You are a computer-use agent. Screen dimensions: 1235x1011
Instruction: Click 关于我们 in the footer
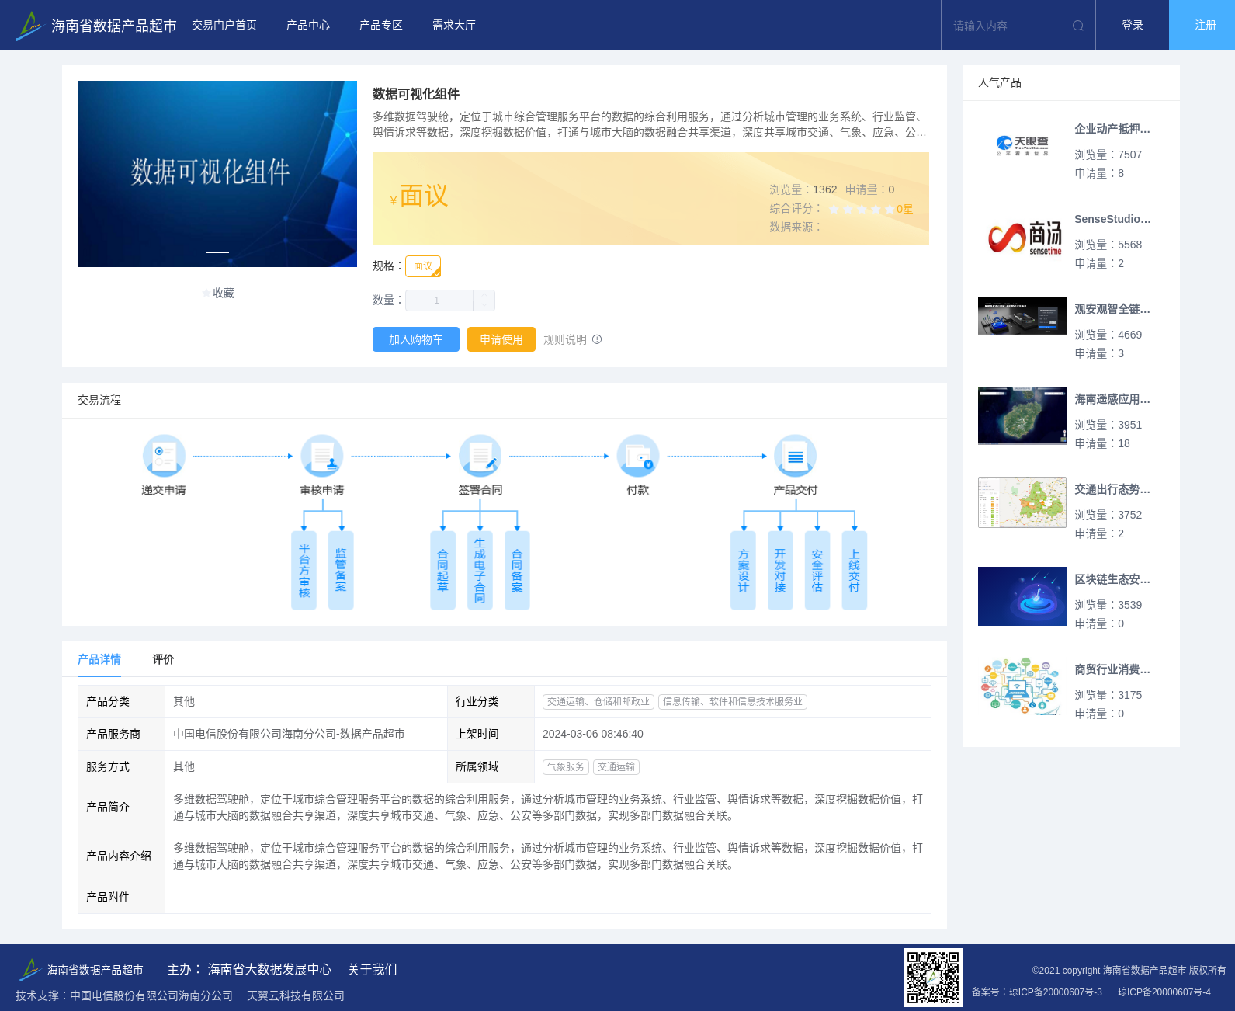[373, 969]
